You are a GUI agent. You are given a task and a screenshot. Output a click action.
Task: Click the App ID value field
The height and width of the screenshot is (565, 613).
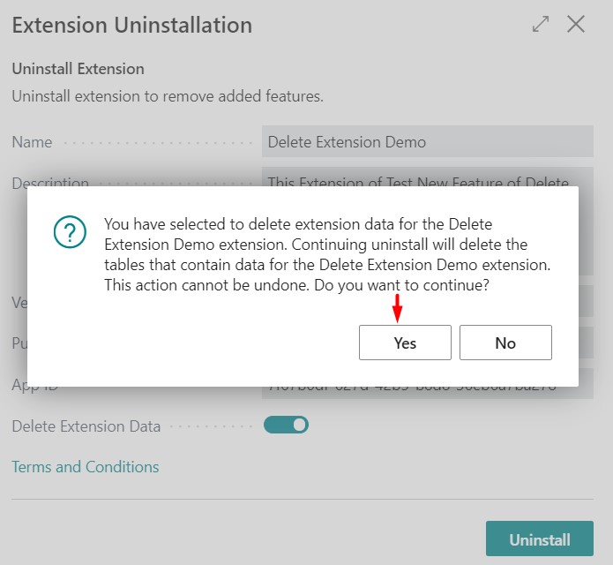pyautogui.click(x=427, y=393)
